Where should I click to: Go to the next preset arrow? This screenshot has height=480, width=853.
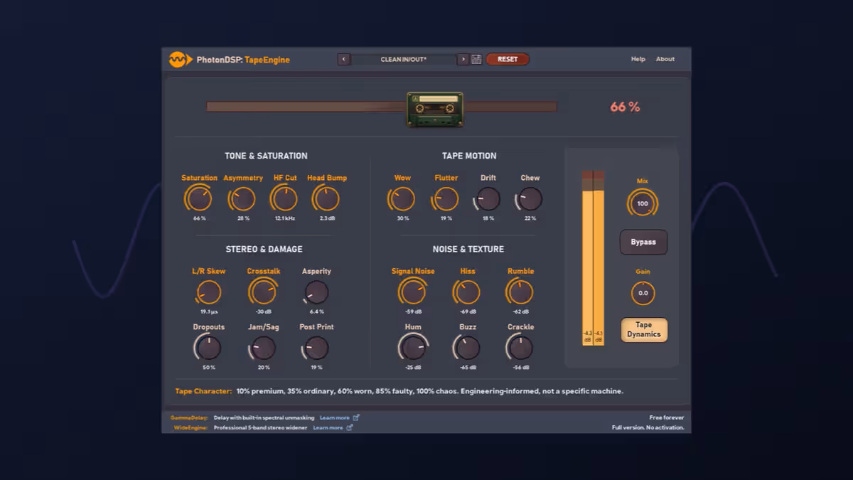click(x=463, y=60)
